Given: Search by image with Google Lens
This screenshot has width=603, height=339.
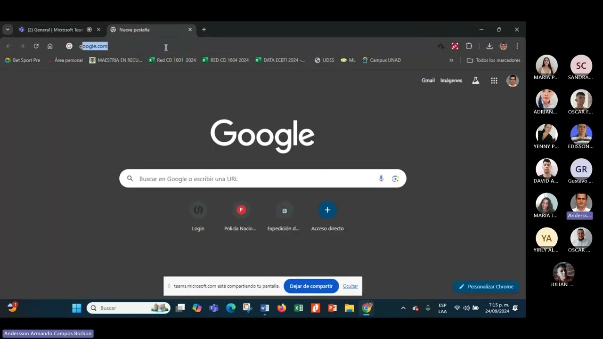Looking at the screenshot, I should tap(395, 179).
